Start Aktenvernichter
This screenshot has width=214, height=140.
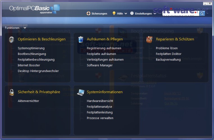click(28, 101)
